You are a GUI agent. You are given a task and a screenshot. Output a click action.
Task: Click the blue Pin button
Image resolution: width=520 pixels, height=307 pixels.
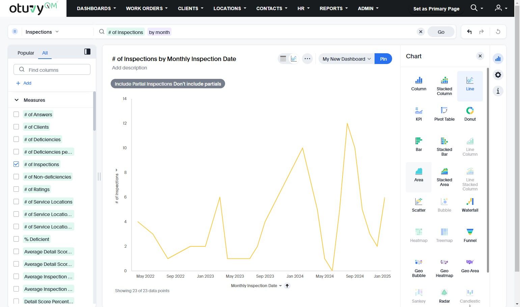pyautogui.click(x=383, y=59)
